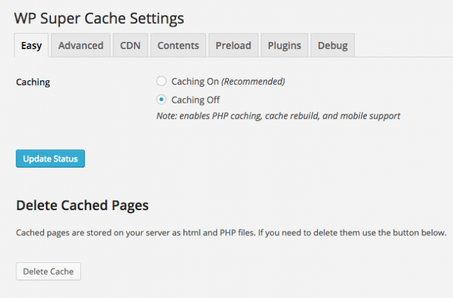
Task: Select the Caching Off radio button
Action: point(161,100)
